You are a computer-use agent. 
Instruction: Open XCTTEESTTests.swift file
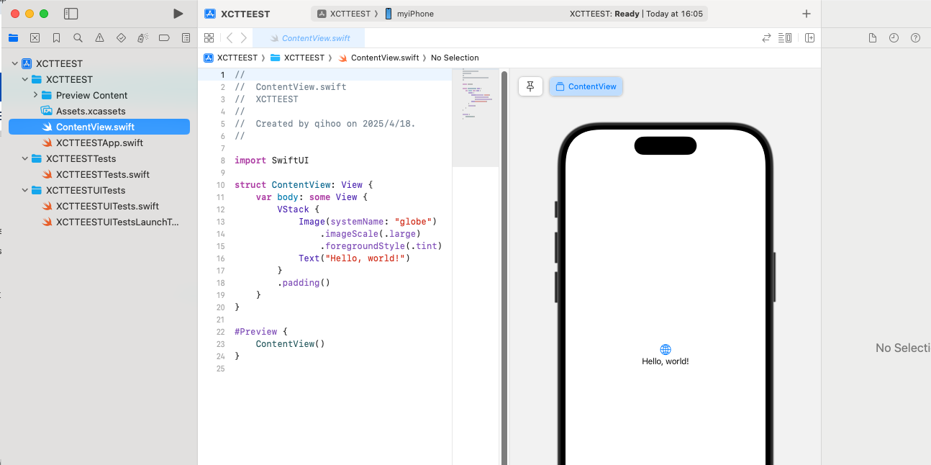tap(99, 174)
